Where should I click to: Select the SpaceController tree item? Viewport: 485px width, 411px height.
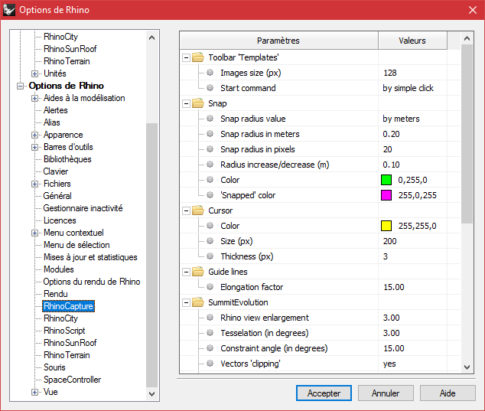pos(73,380)
